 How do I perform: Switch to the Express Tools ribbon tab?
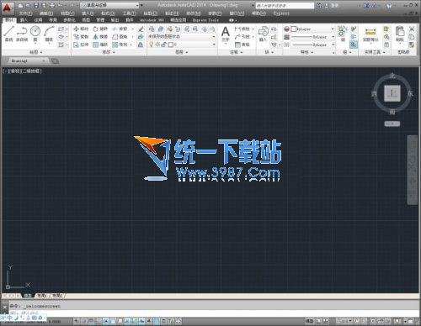[205, 20]
